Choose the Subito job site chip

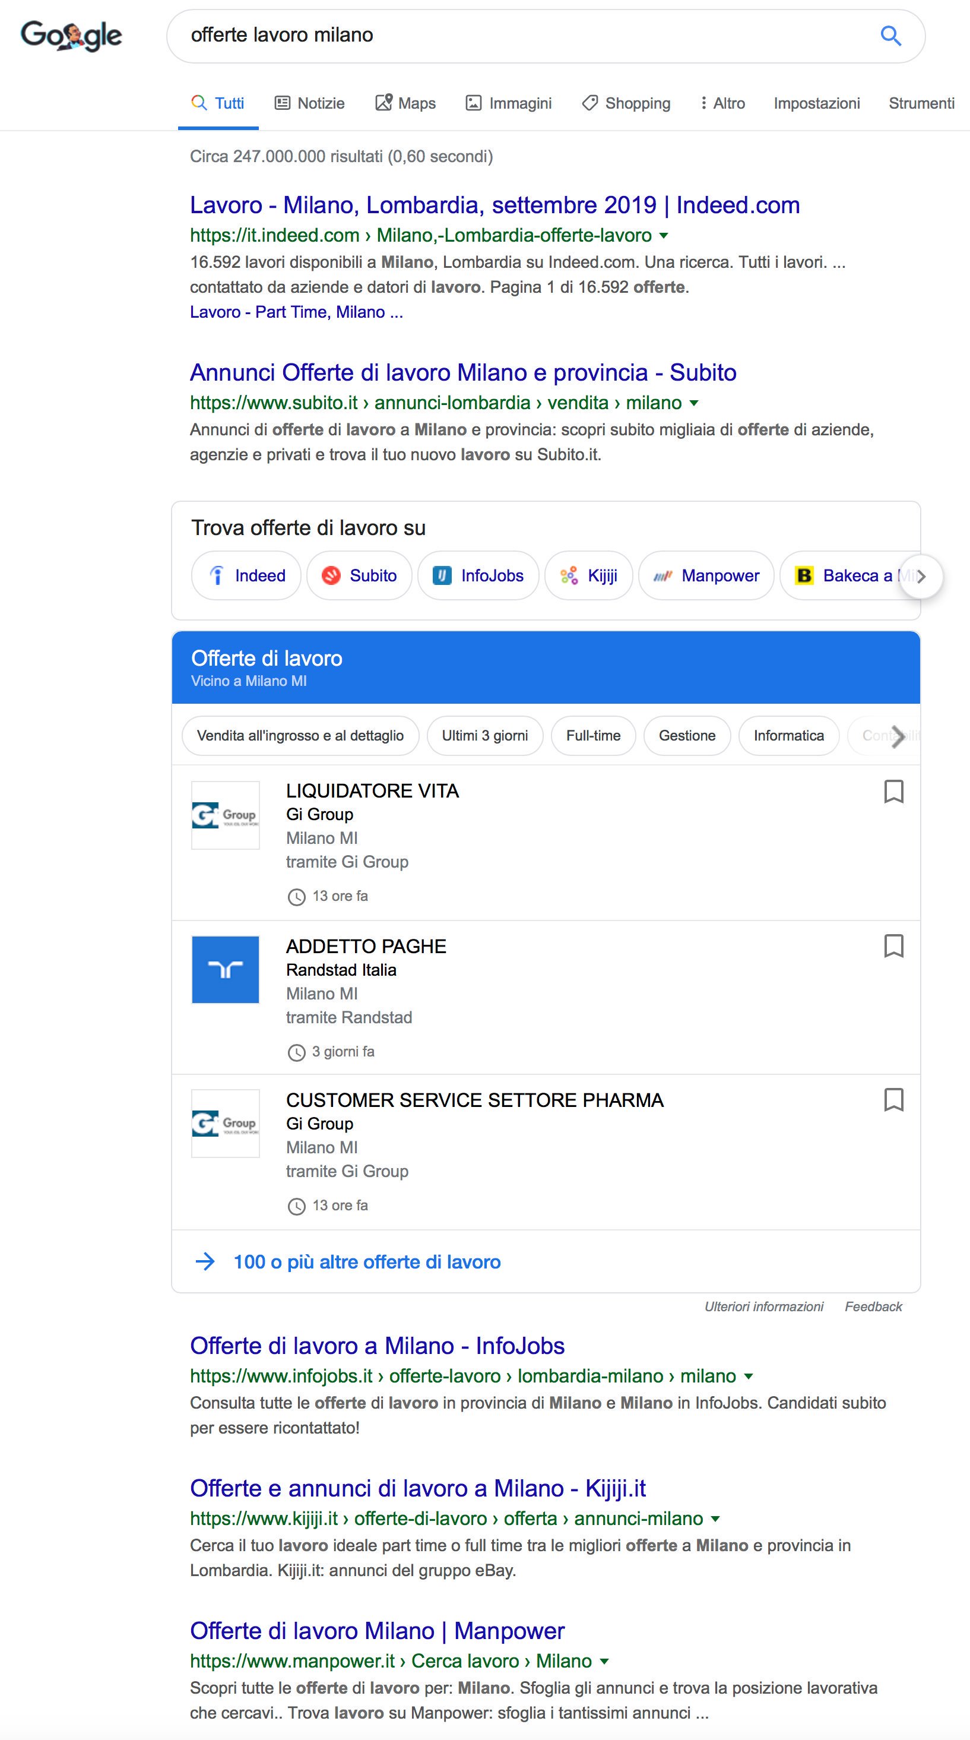(x=359, y=575)
